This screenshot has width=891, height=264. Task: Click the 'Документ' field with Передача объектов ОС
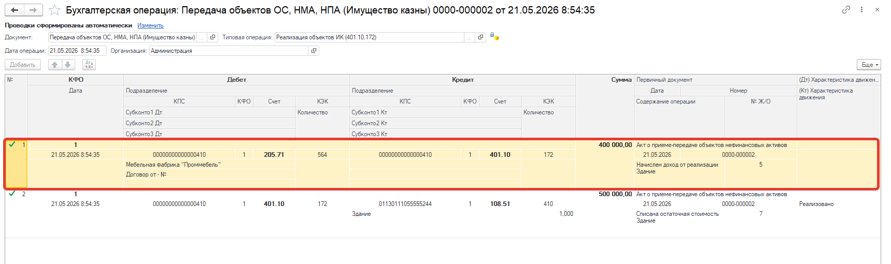(x=122, y=37)
